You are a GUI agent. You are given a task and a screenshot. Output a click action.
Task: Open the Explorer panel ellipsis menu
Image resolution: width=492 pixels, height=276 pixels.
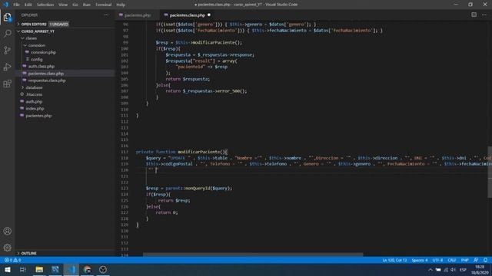pyautogui.click(x=107, y=15)
